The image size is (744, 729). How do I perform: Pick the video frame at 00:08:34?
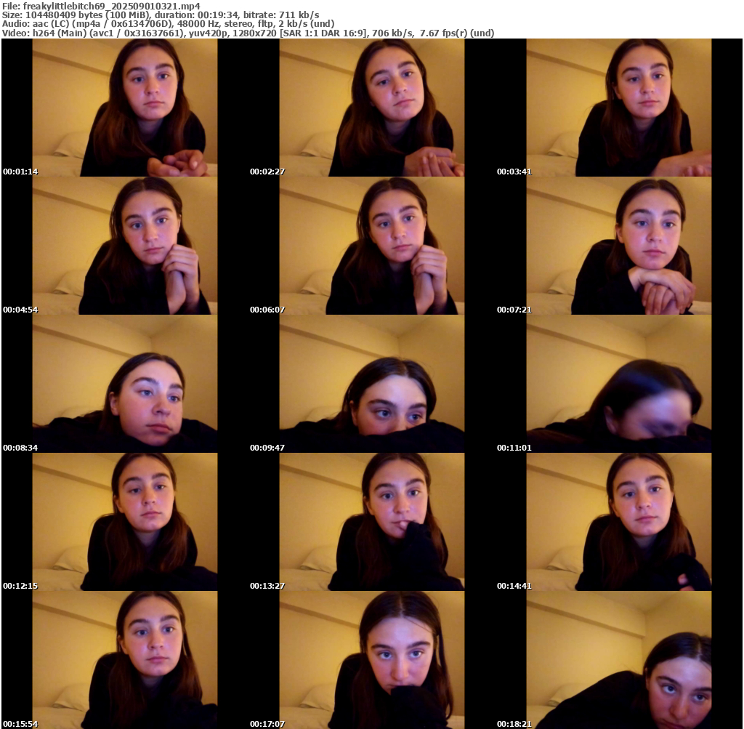[x=125, y=384]
